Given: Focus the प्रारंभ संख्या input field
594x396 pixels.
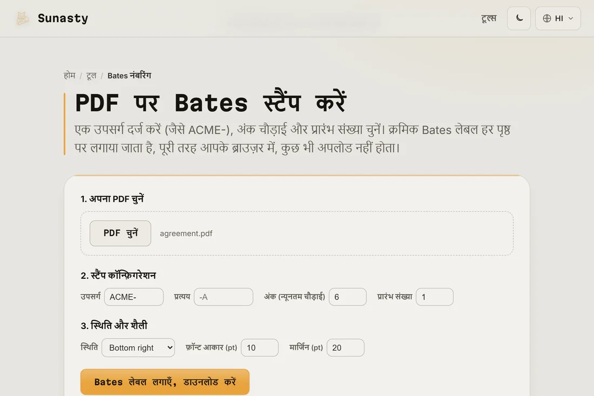Looking at the screenshot, I should (x=435, y=297).
